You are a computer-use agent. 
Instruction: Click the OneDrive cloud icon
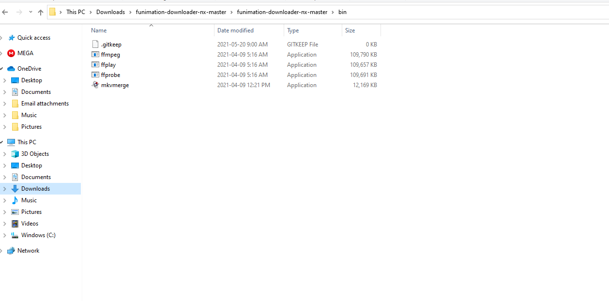click(x=11, y=69)
